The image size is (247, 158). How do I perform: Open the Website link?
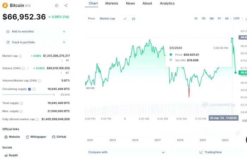pyautogui.click(x=12, y=137)
